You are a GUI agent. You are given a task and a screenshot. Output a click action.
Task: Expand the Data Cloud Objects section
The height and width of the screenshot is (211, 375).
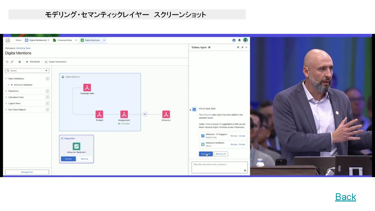pos(6,110)
